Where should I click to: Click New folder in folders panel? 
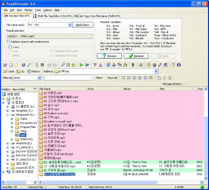point(19,89)
